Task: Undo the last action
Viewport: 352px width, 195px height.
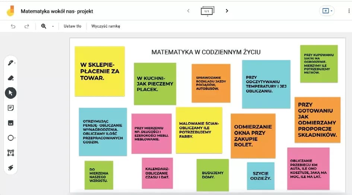Action: click(x=13, y=26)
